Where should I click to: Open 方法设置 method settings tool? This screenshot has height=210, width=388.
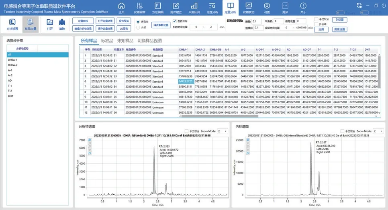coord(12,24)
